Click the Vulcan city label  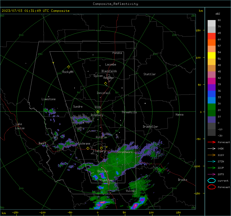tap(130, 191)
